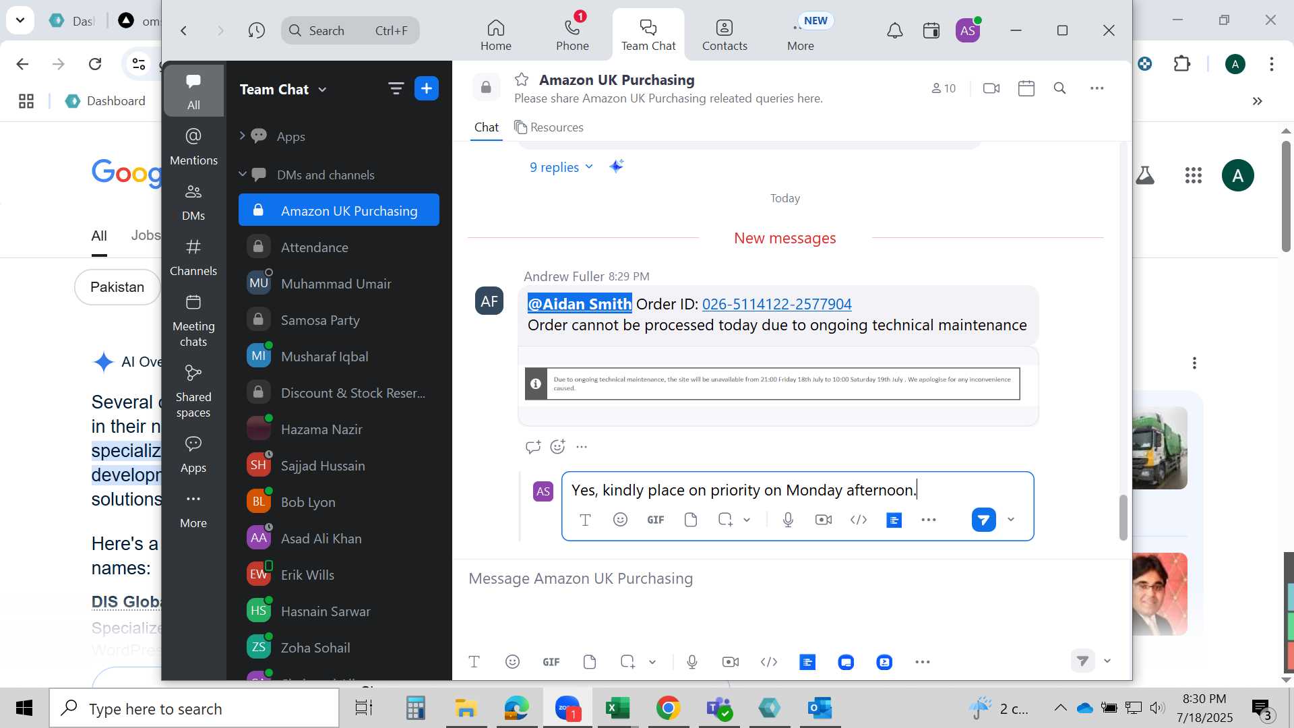Screen dimensions: 1294x728
Task: Open the Home tab in Zoom
Action: tap(495, 35)
